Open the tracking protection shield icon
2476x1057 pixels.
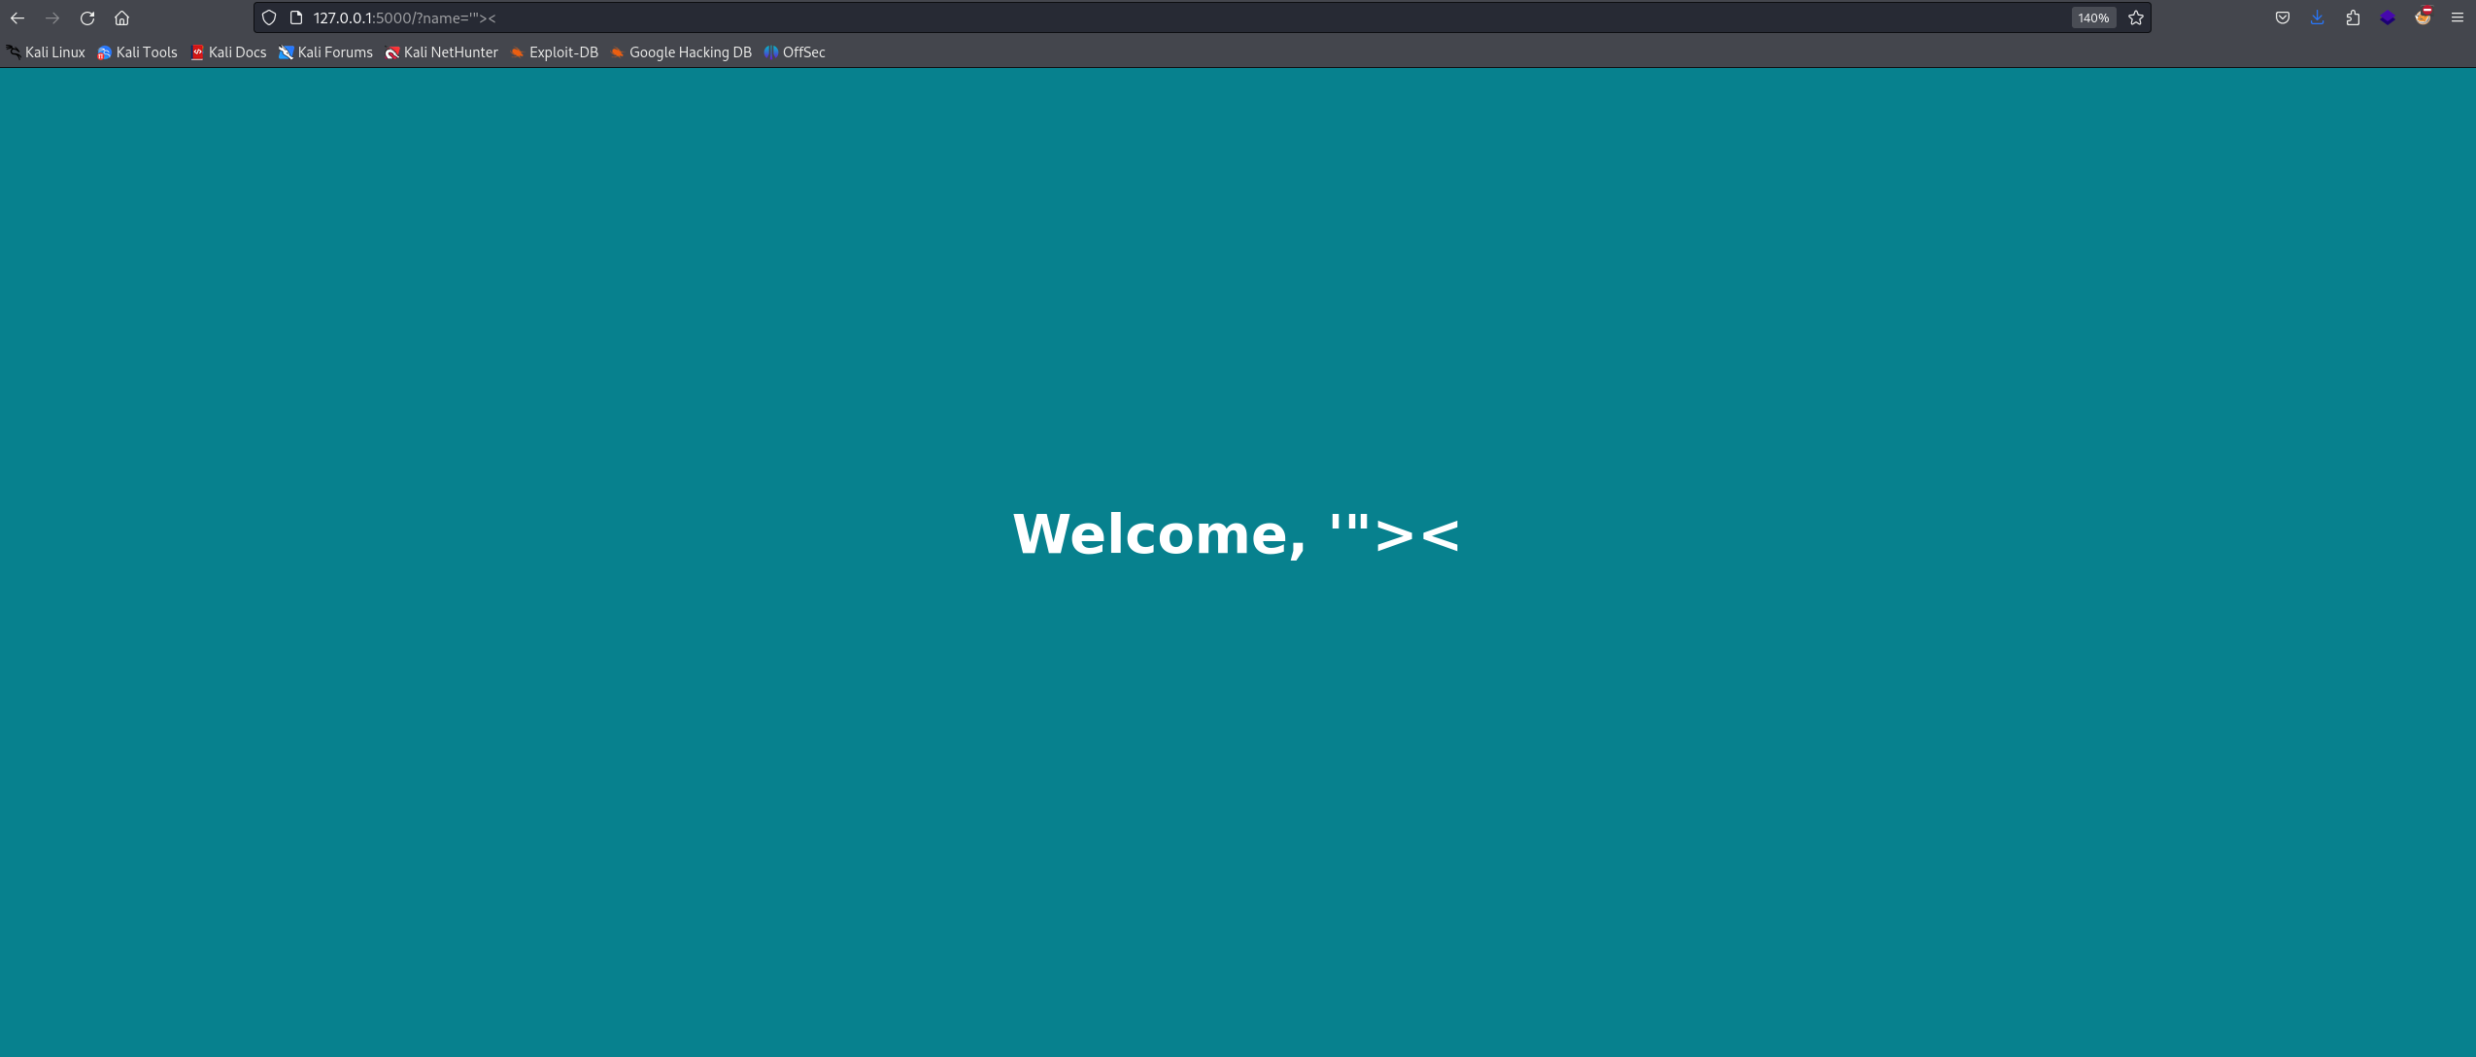point(269,17)
